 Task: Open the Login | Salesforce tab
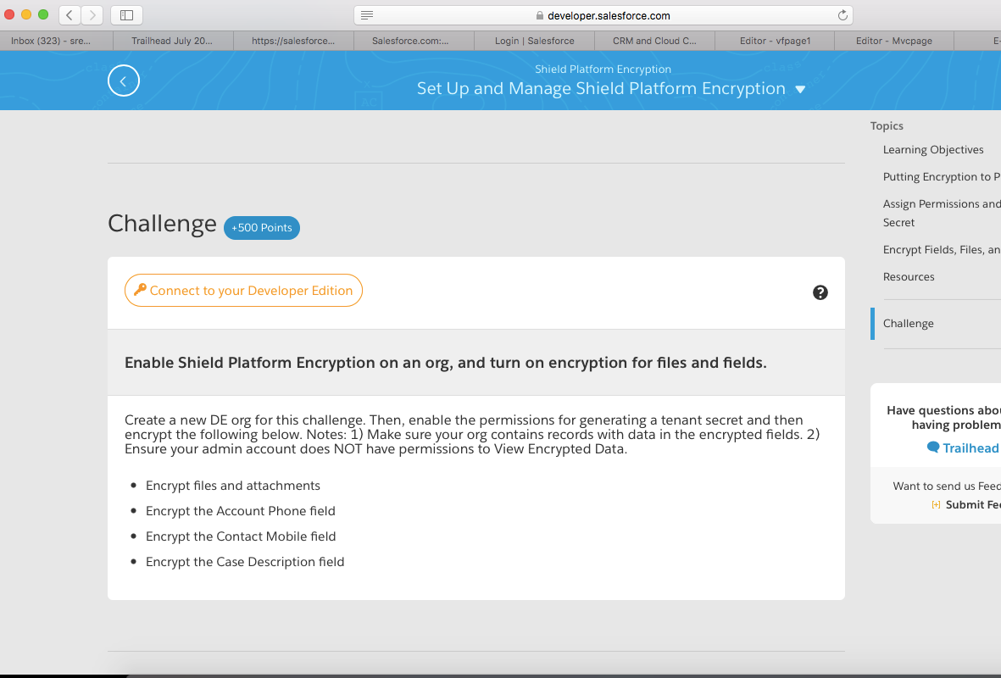[x=534, y=41]
